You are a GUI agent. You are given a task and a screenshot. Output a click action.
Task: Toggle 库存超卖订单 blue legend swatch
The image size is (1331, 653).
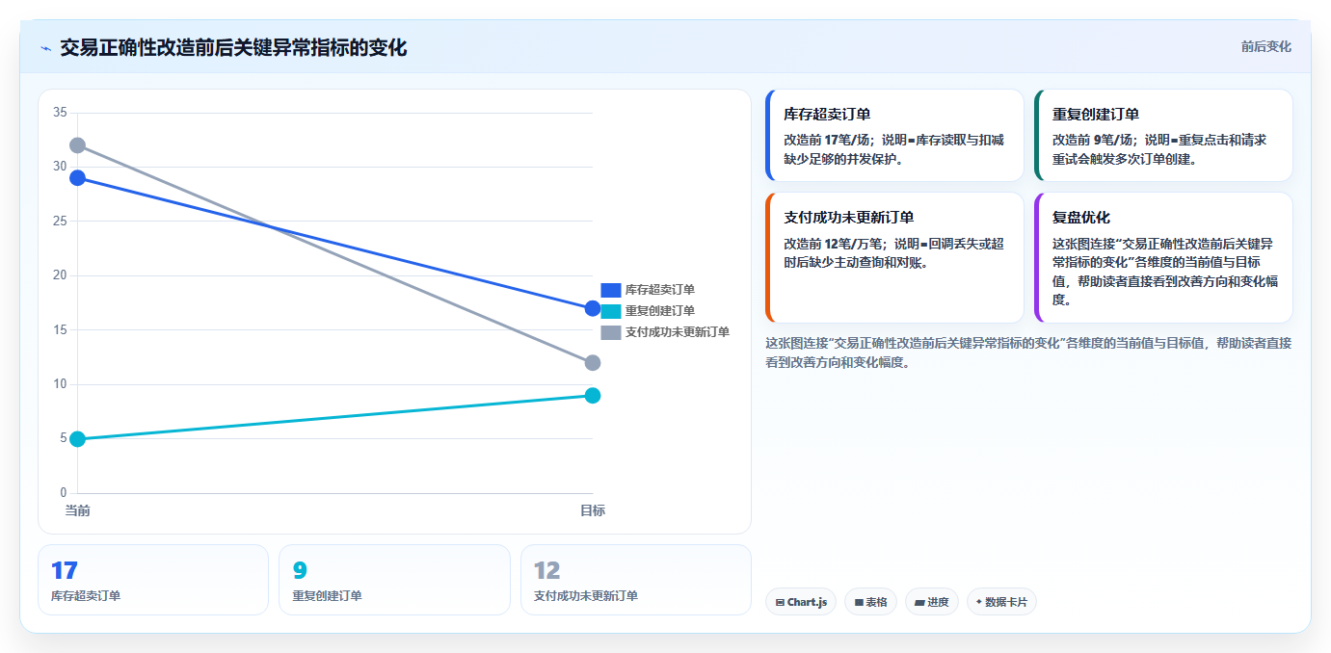pos(611,290)
